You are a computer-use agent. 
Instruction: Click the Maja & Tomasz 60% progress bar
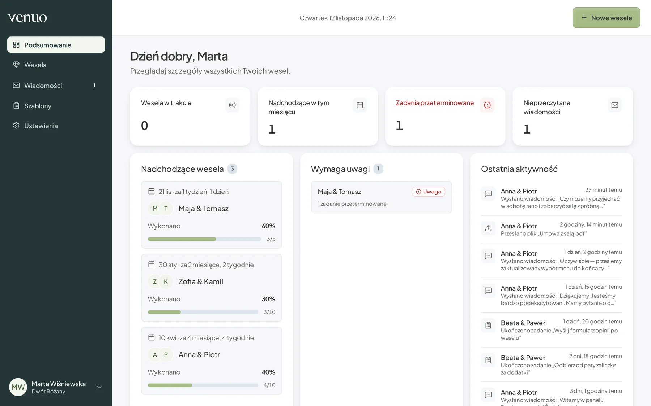tap(204, 239)
